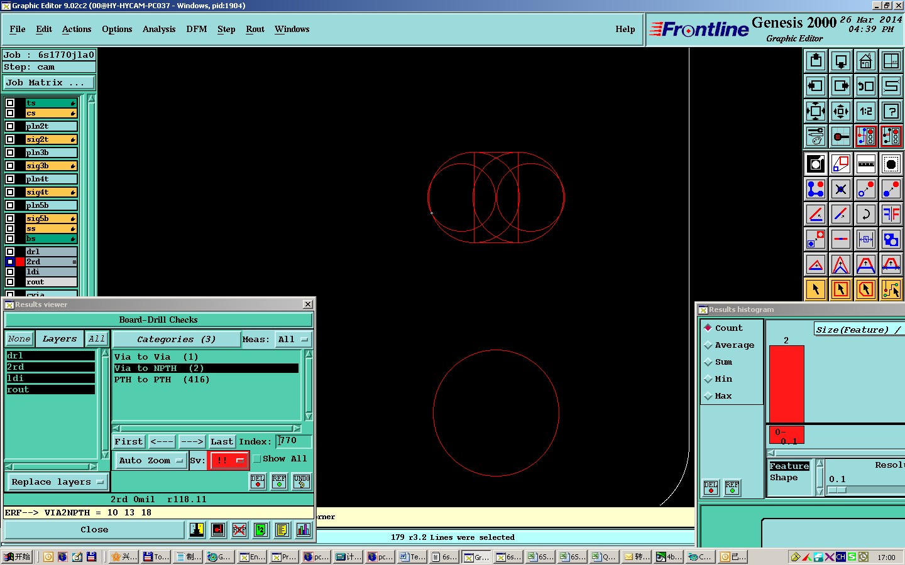Click the home view icon
This screenshot has height=565, width=905.
[x=865, y=61]
